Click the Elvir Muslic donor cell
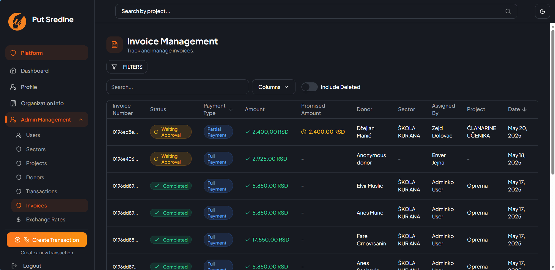Viewport: 555px width, 270px height. click(x=370, y=186)
